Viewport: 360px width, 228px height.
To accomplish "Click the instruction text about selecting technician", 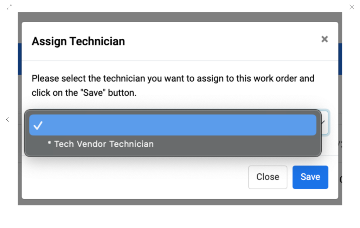I will 173,85.
